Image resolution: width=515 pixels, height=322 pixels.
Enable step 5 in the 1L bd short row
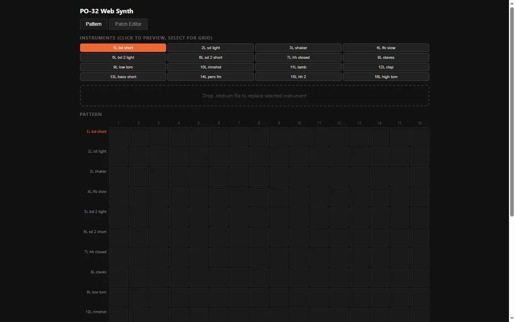[x=199, y=136]
